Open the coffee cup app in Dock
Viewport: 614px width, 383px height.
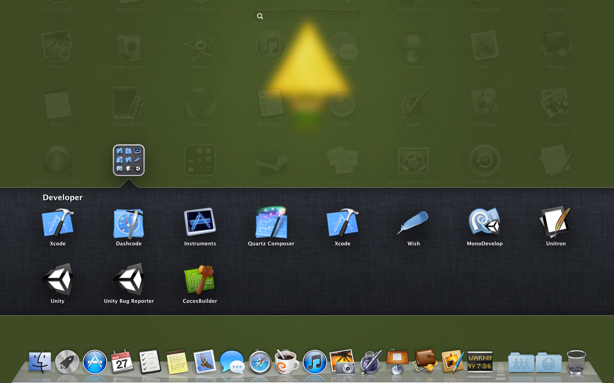pos(287,362)
